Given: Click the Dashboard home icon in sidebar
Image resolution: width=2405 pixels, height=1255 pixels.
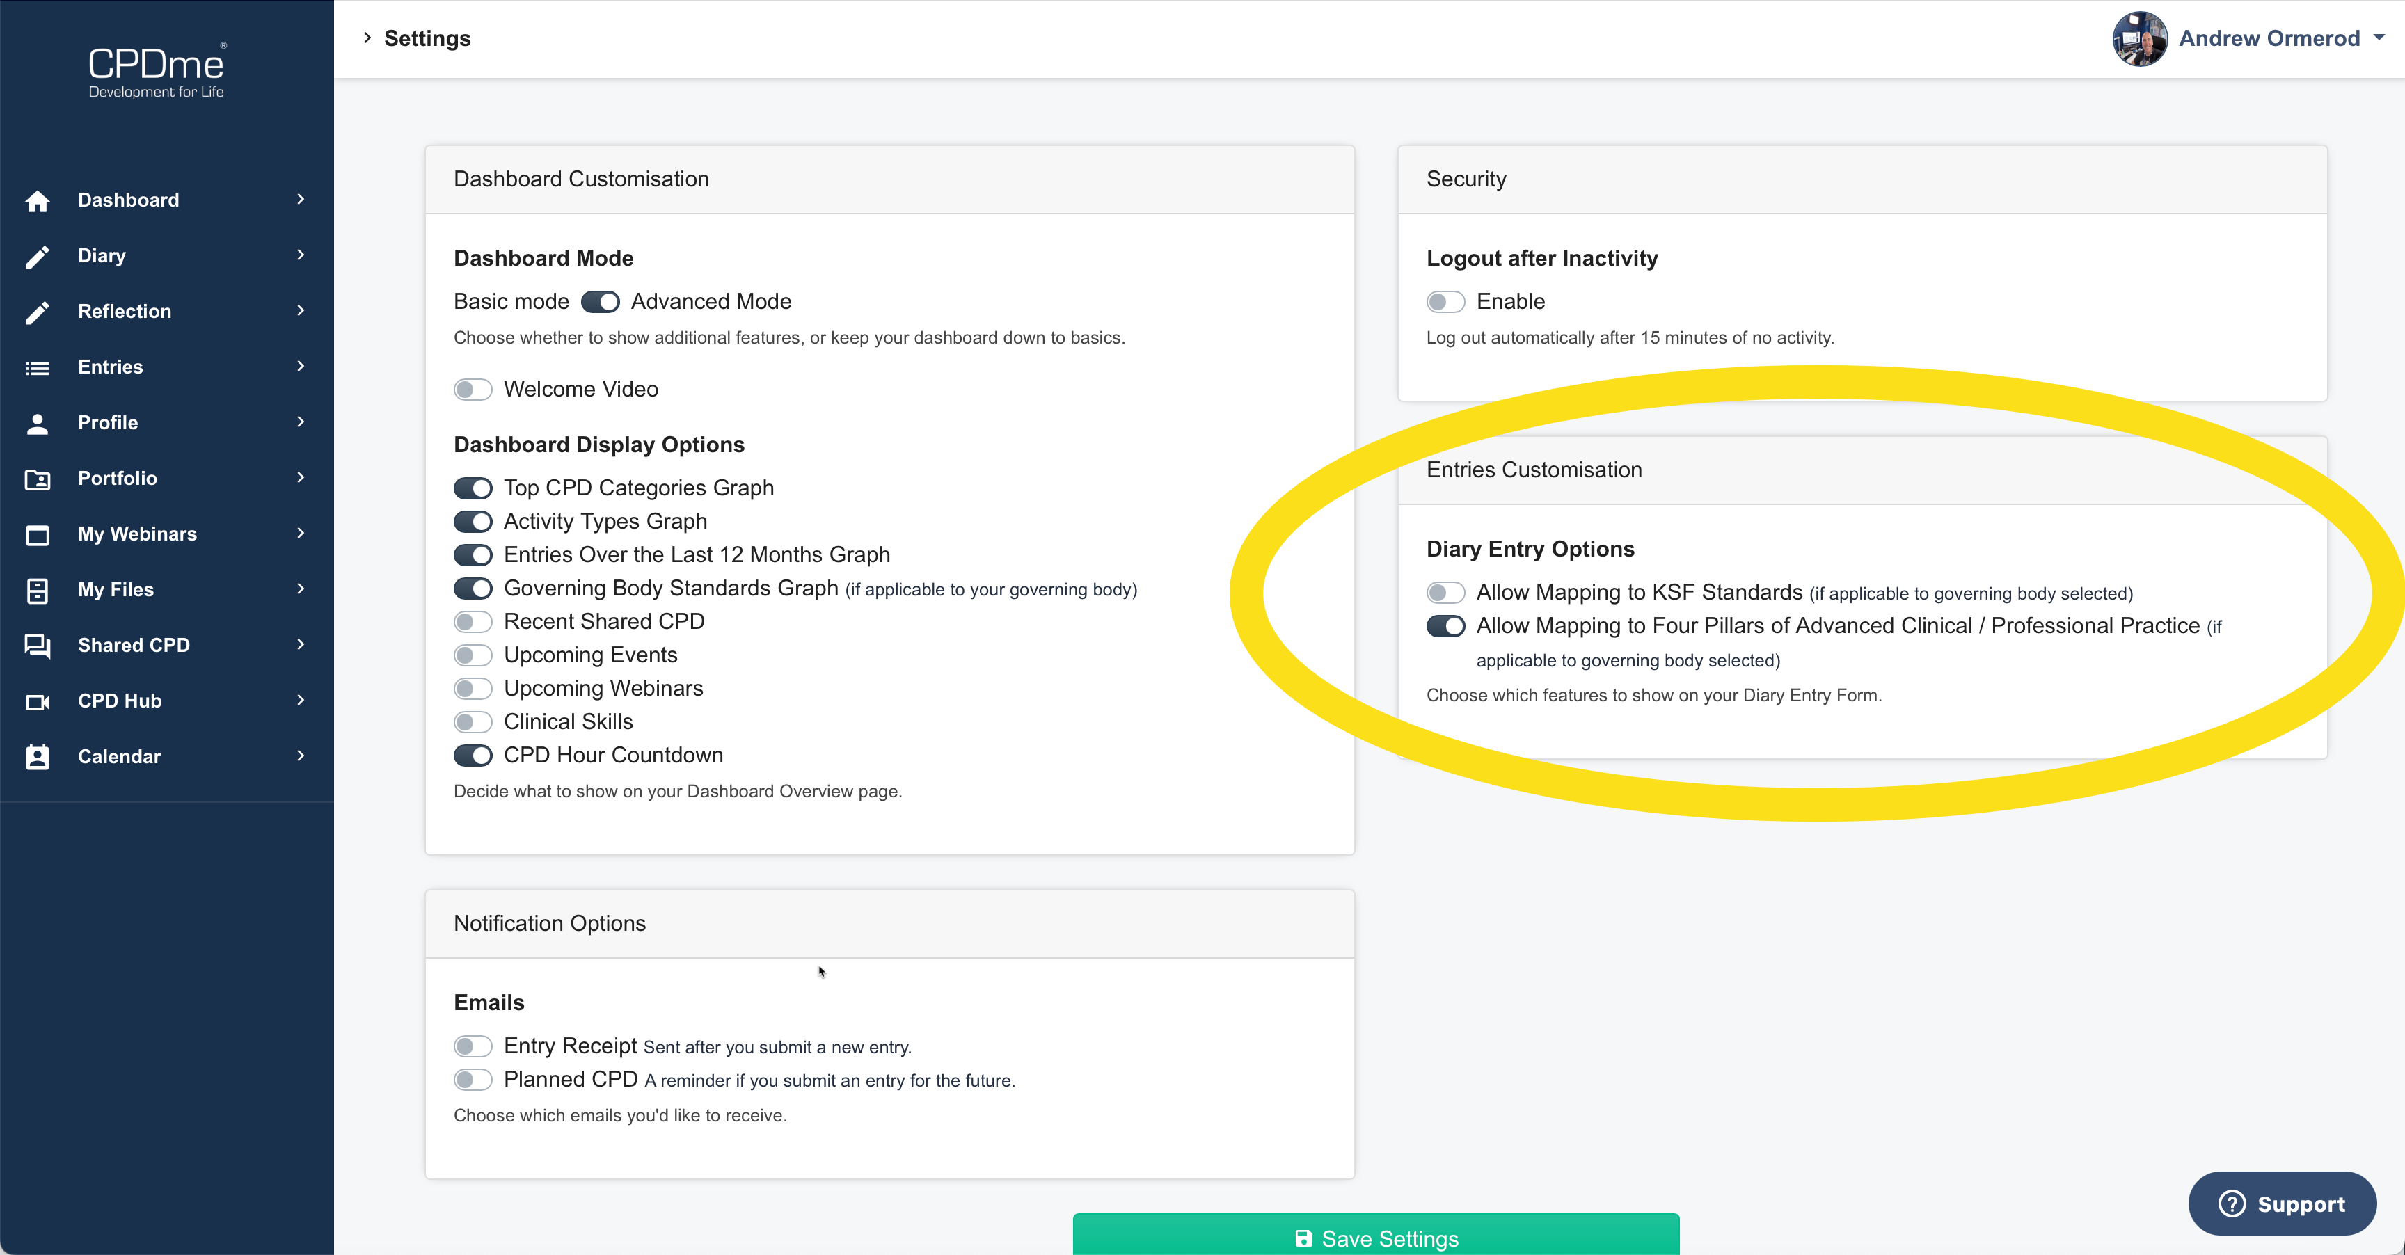Looking at the screenshot, I should pos(38,200).
